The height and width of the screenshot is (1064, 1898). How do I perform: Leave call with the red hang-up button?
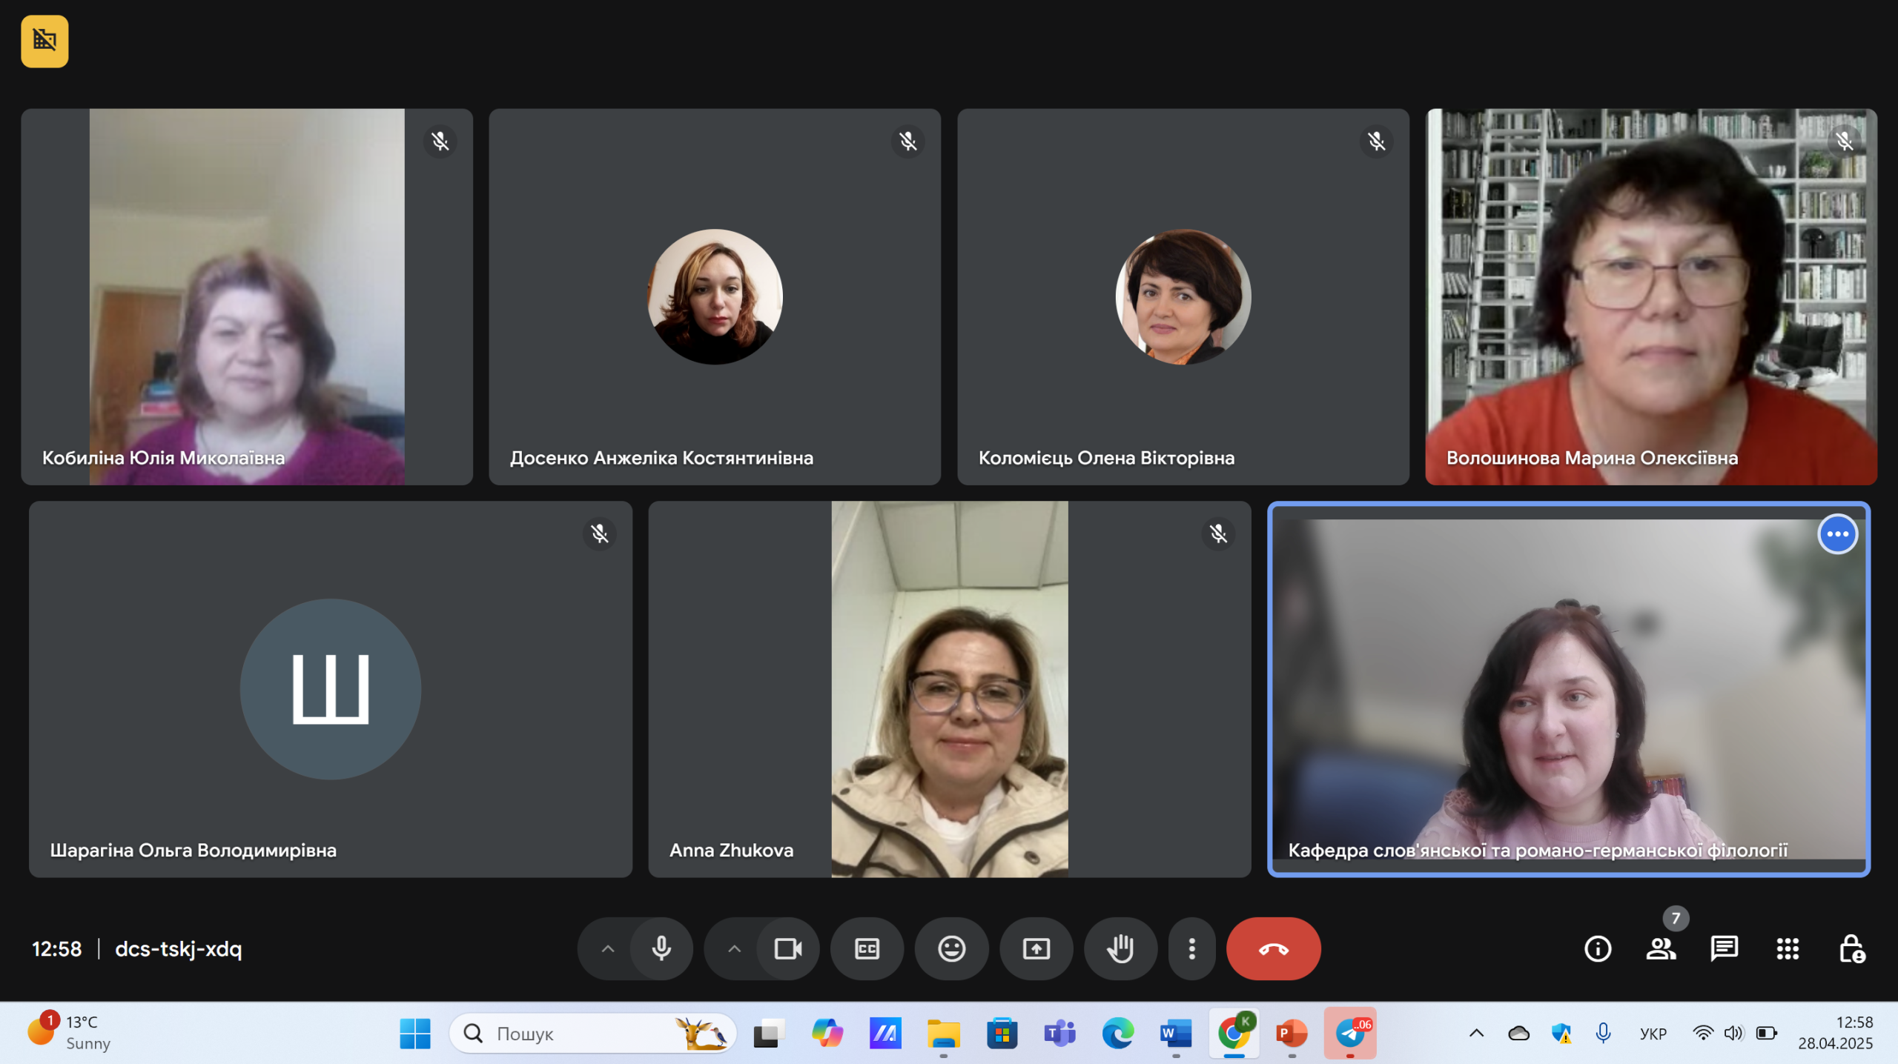tap(1273, 948)
